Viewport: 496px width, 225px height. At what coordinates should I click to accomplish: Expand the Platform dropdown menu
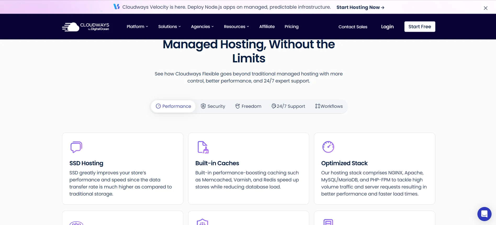(137, 27)
